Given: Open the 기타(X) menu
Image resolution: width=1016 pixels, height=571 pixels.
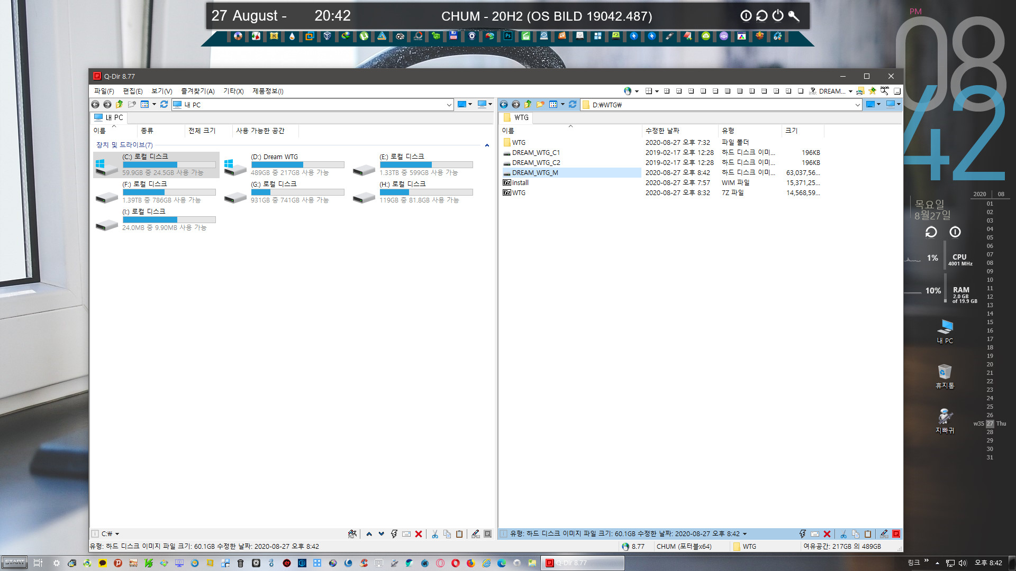Looking at the screenshot, I should (233, 91).
